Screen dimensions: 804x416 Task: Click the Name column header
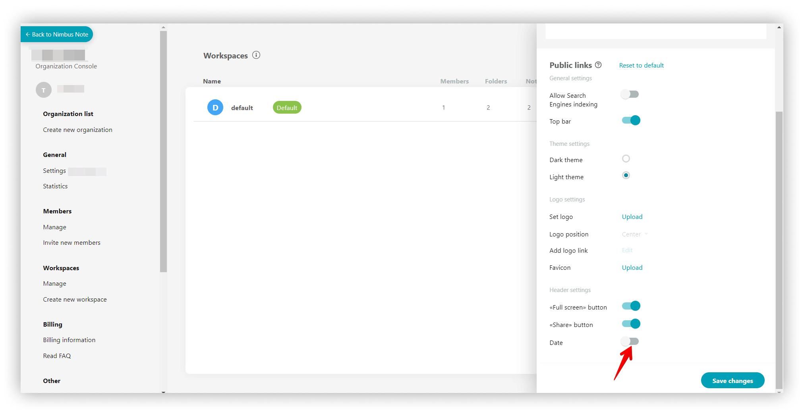212,81
